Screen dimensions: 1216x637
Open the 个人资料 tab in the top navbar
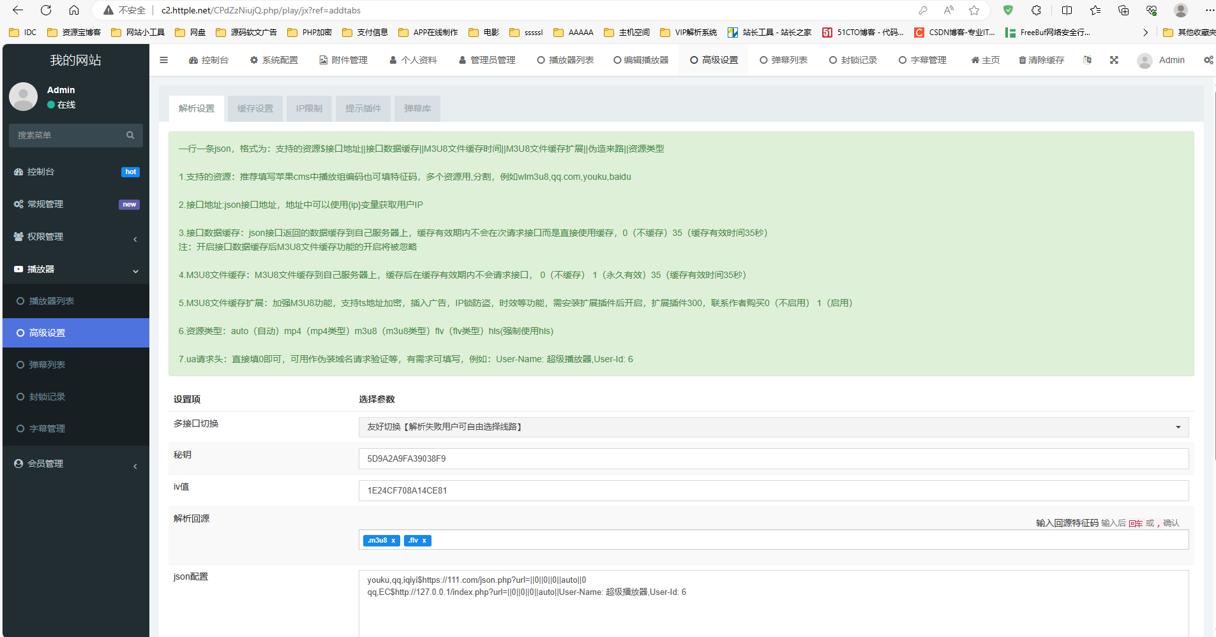coord(413,60)
